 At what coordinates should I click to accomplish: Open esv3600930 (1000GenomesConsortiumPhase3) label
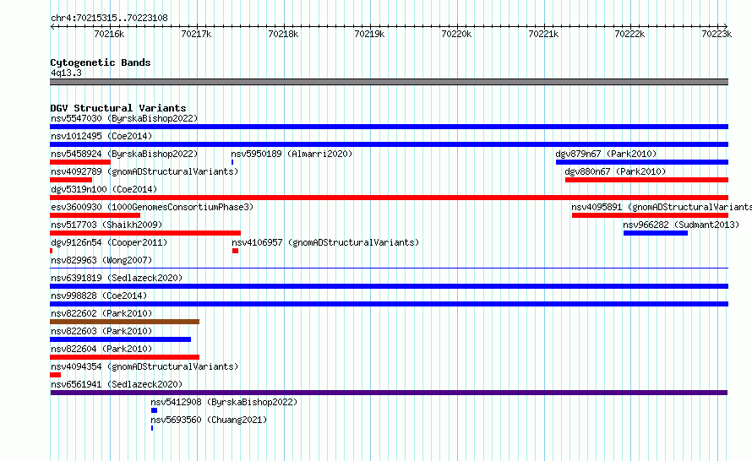tap(152, 207)
